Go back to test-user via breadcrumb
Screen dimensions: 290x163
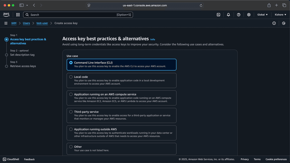tap(42, 23)
